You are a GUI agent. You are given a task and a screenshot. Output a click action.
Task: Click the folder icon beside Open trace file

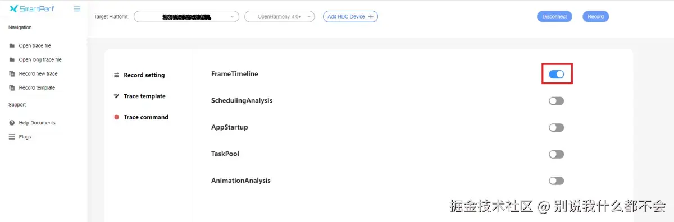[12, 46]
